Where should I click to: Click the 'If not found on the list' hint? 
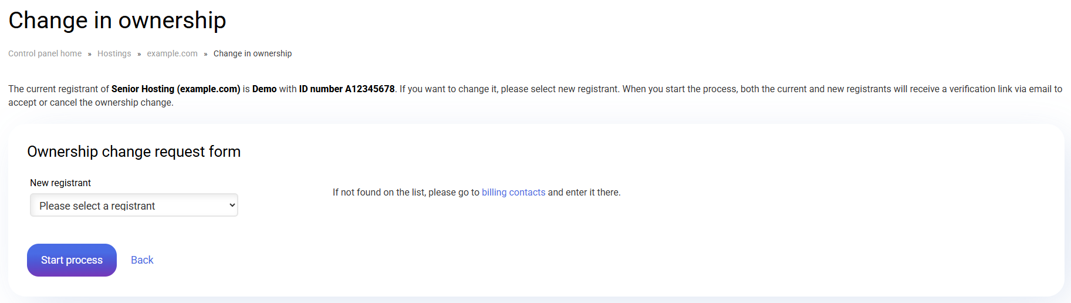(x=406, y=193)
